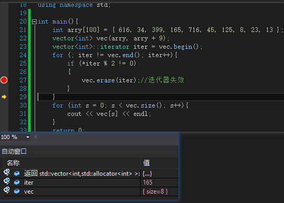Click the blue cube icon for returned vector
284x203 pixels.
[x=17, y=174]
